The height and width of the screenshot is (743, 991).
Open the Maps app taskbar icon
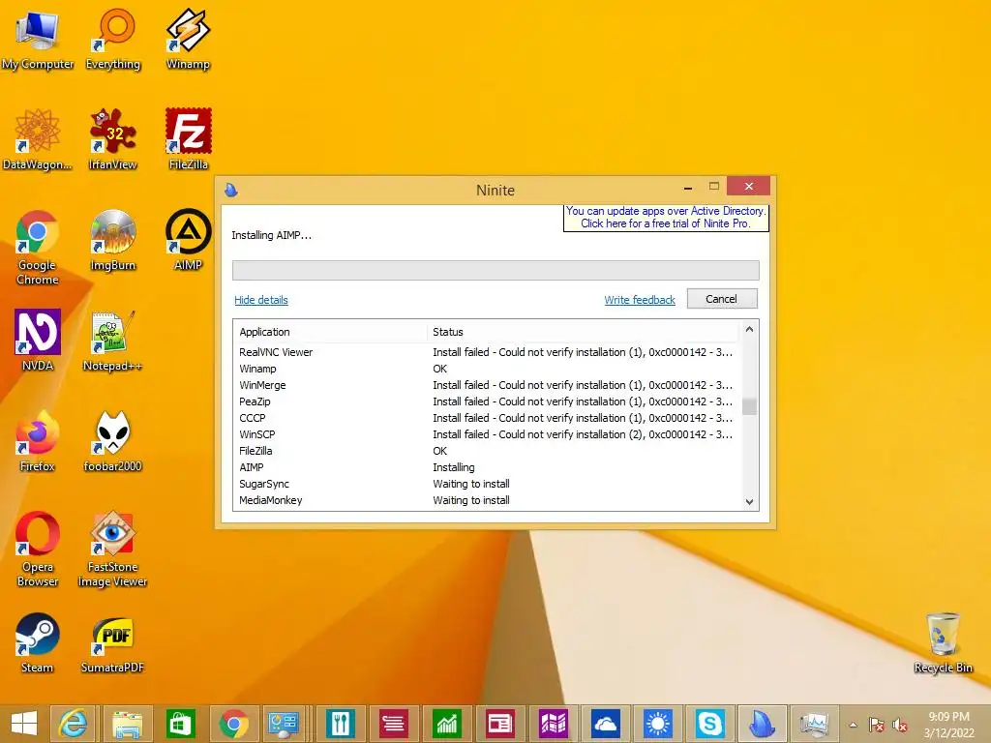click(x=553, y=724)
